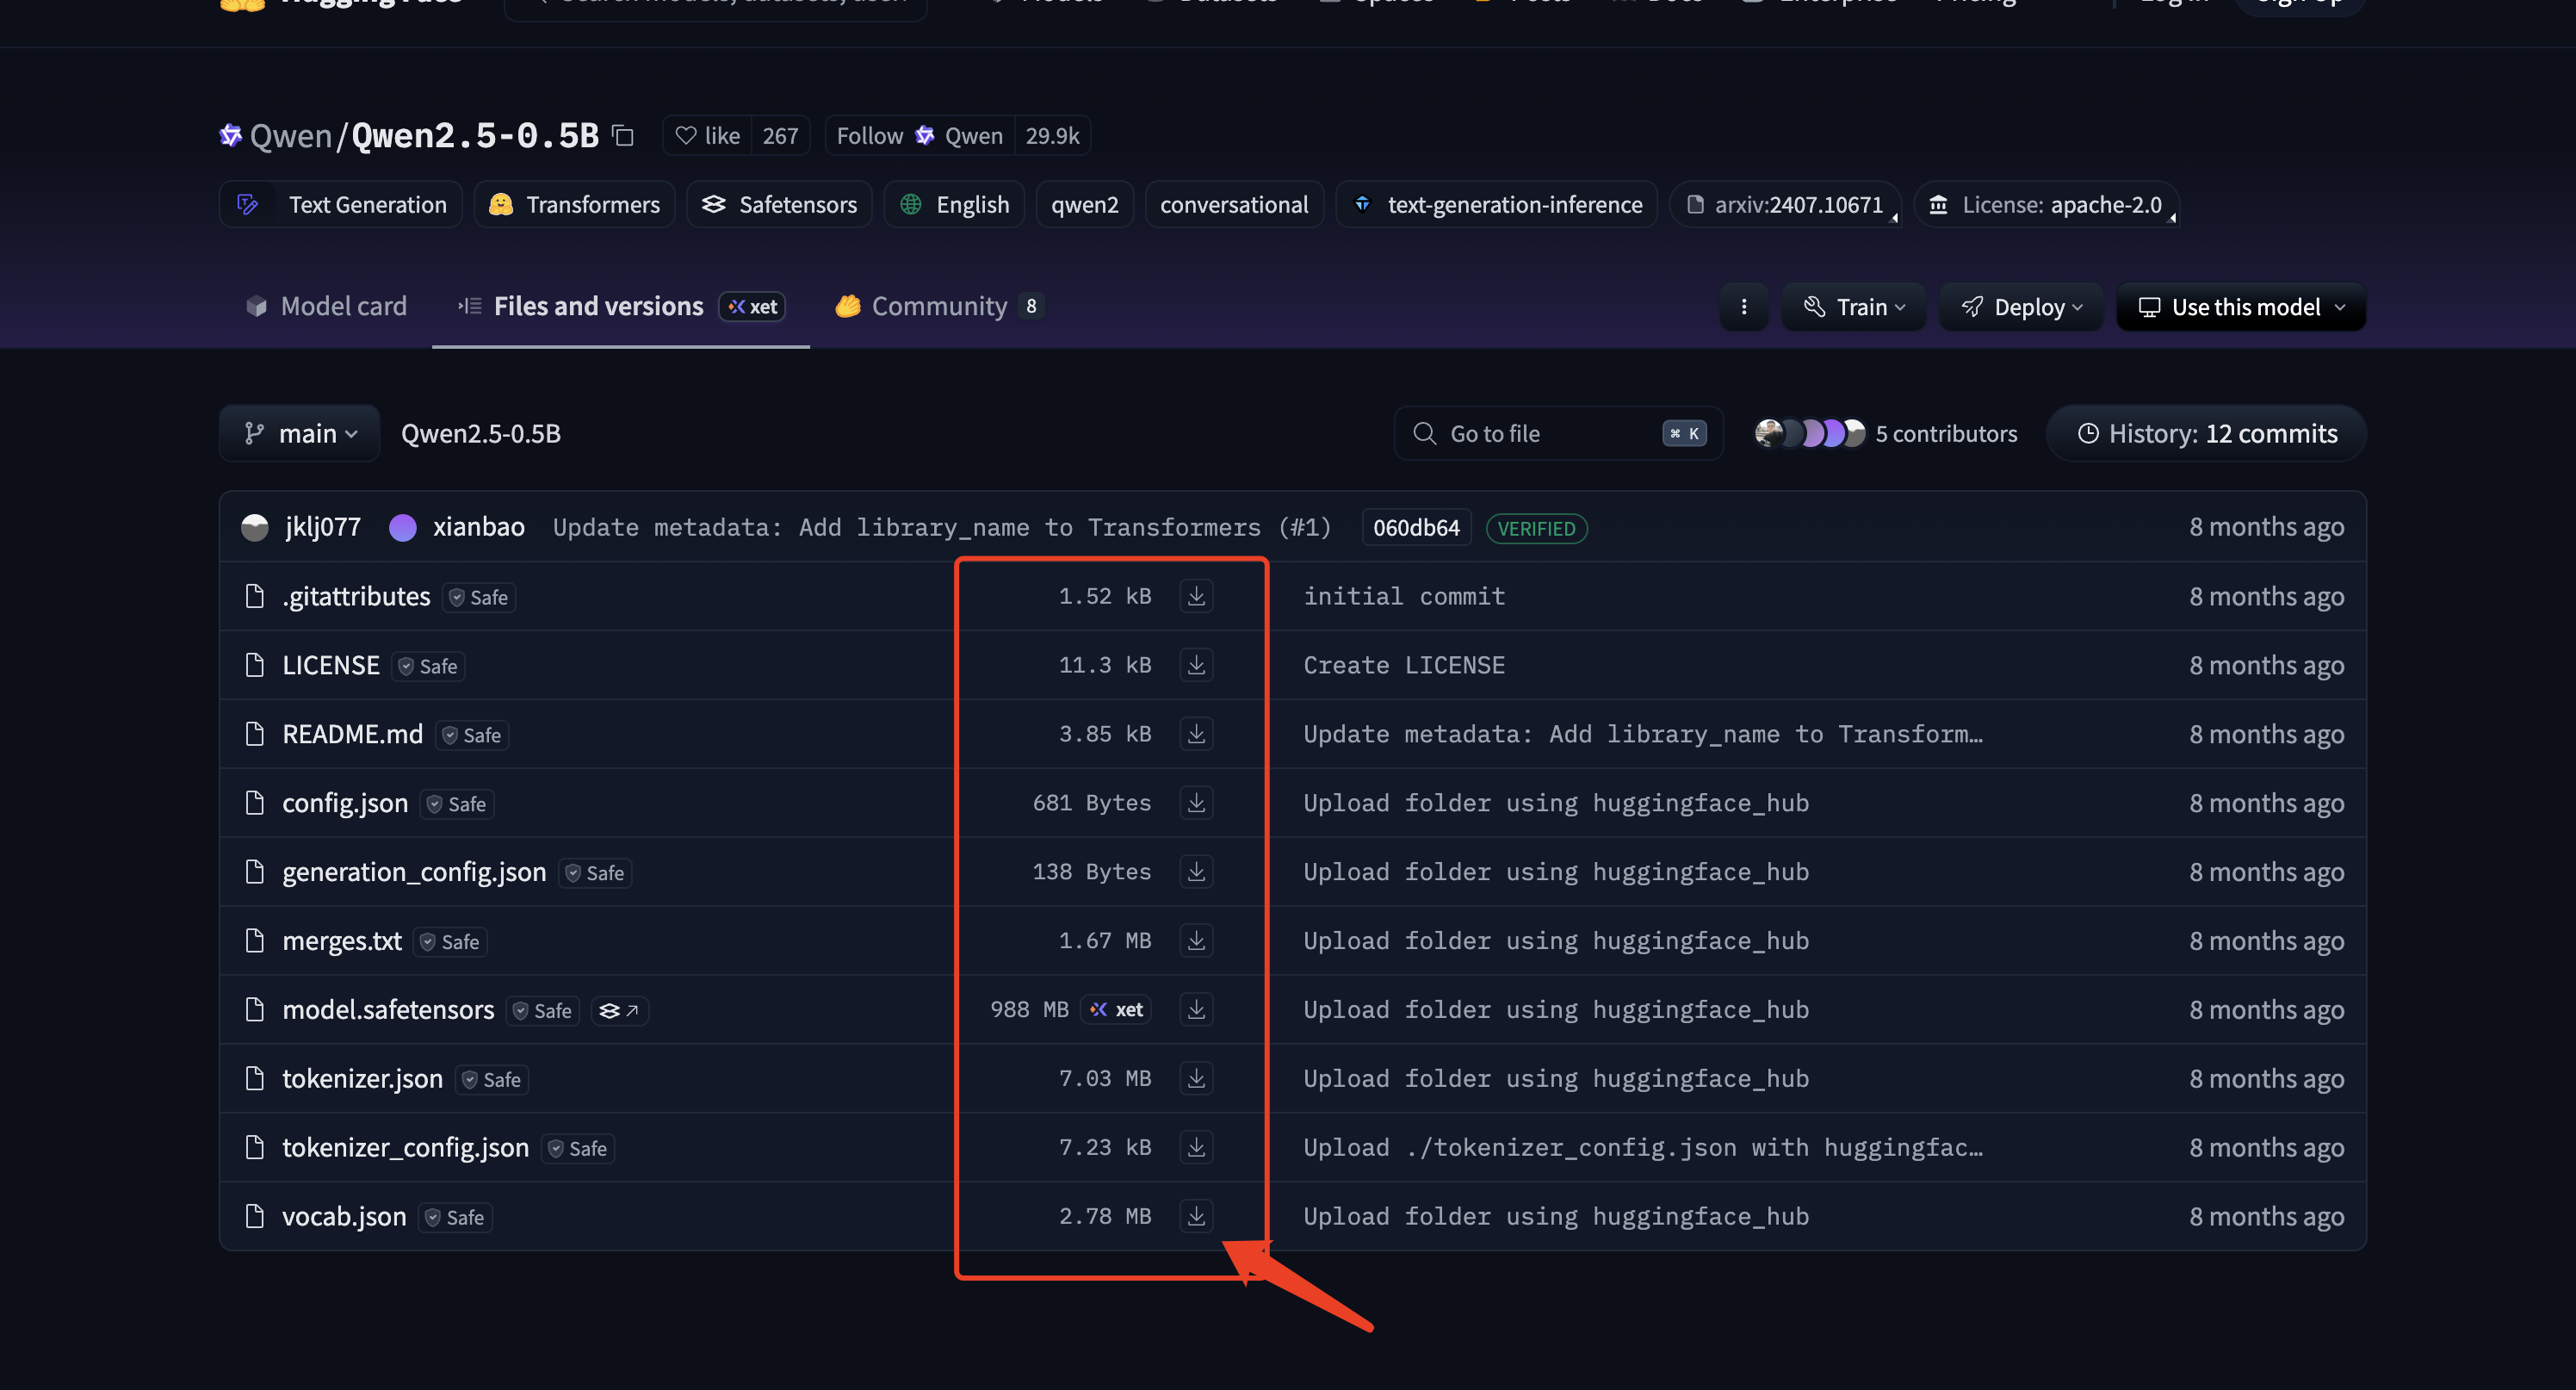Download the model.safetensors file
The height and width of the screenshot is (1390, 2576).
[x=1196, y=1010]
